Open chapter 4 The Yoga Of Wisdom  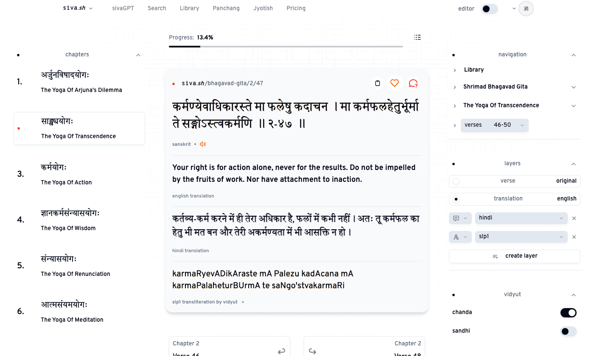click(x=79, y=220)
